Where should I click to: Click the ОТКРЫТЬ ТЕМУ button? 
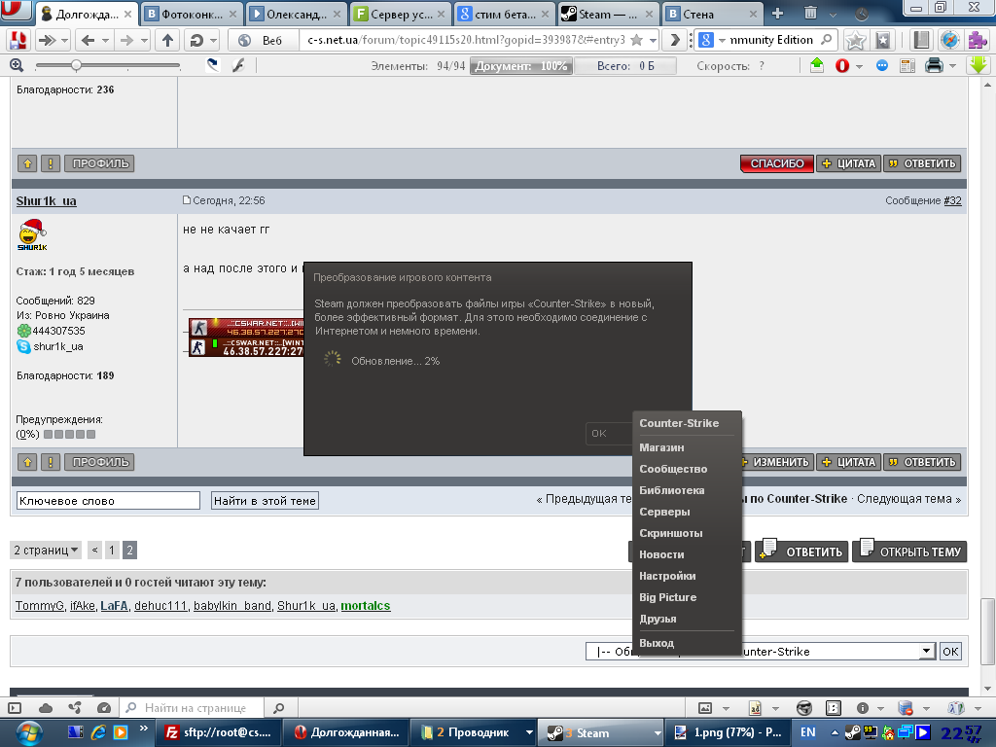909,551
